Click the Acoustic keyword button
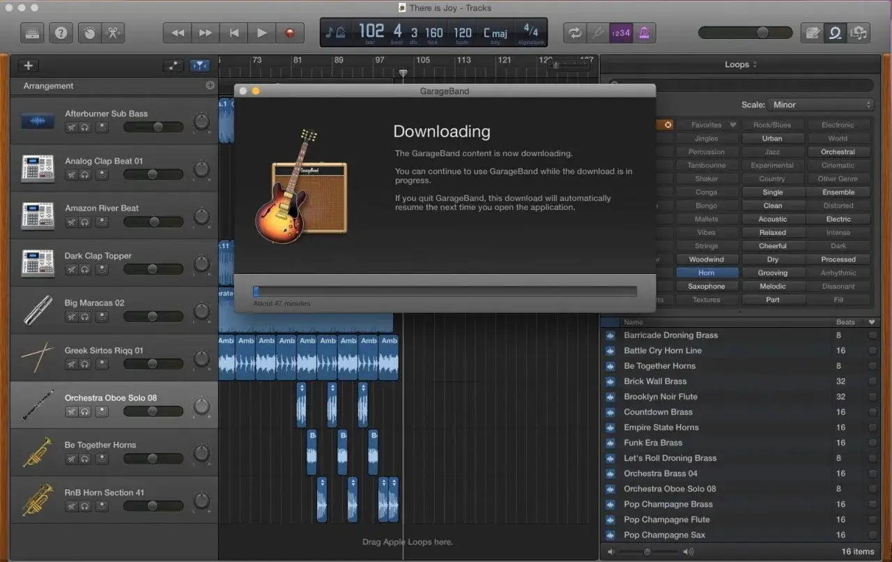This screenshot has height=562, width=892. [772, 219]
